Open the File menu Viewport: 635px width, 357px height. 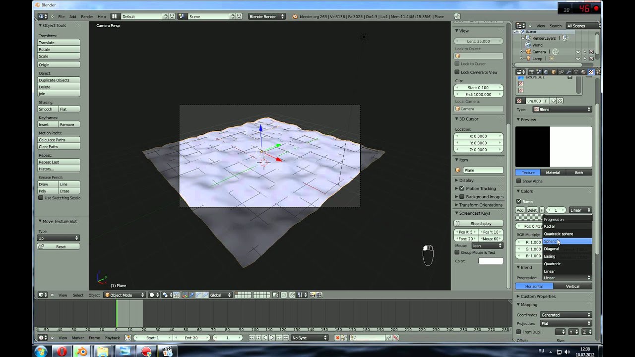pyautogui.click(x=62, y=16)
